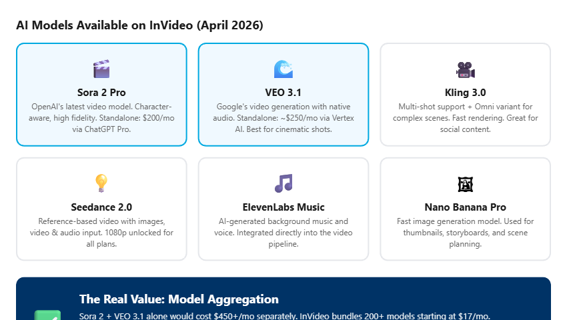Click the purple music notes icon
Viewport: 567px width, 320px height.
(283, 183)
